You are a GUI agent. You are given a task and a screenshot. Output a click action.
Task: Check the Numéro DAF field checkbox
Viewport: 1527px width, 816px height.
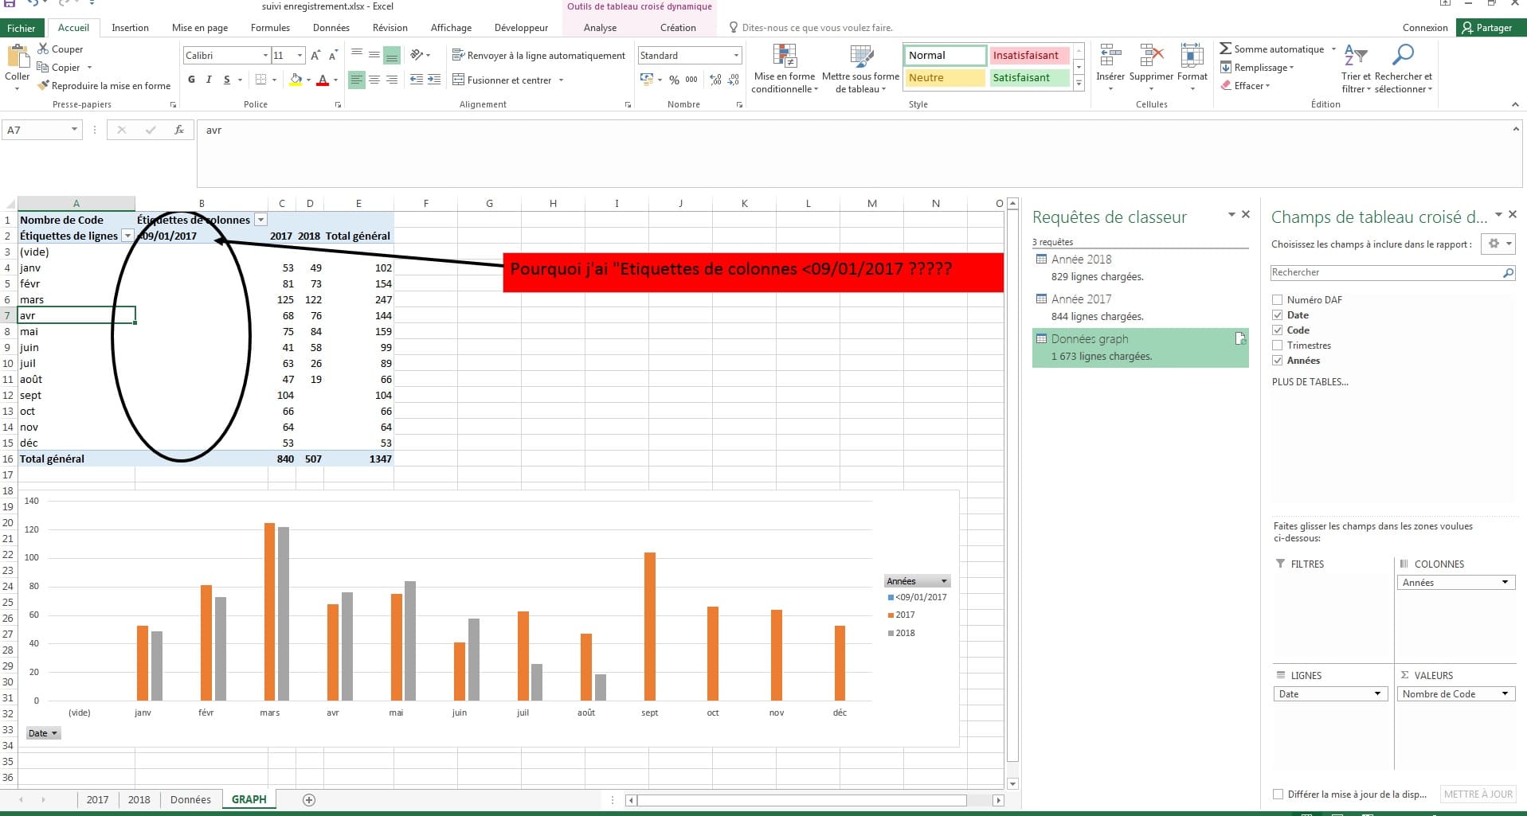tap(1278, 300)
